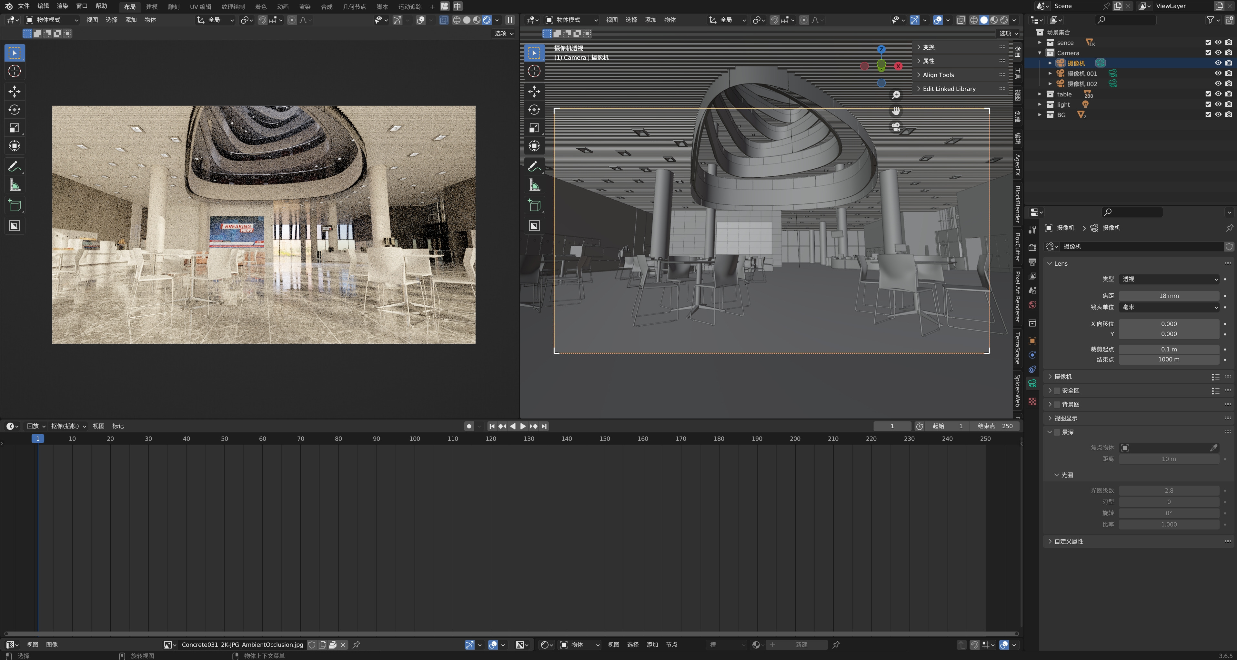Open the 帮助 menu
Viewport: 1237px width, 660px height.
click(101, 6)
